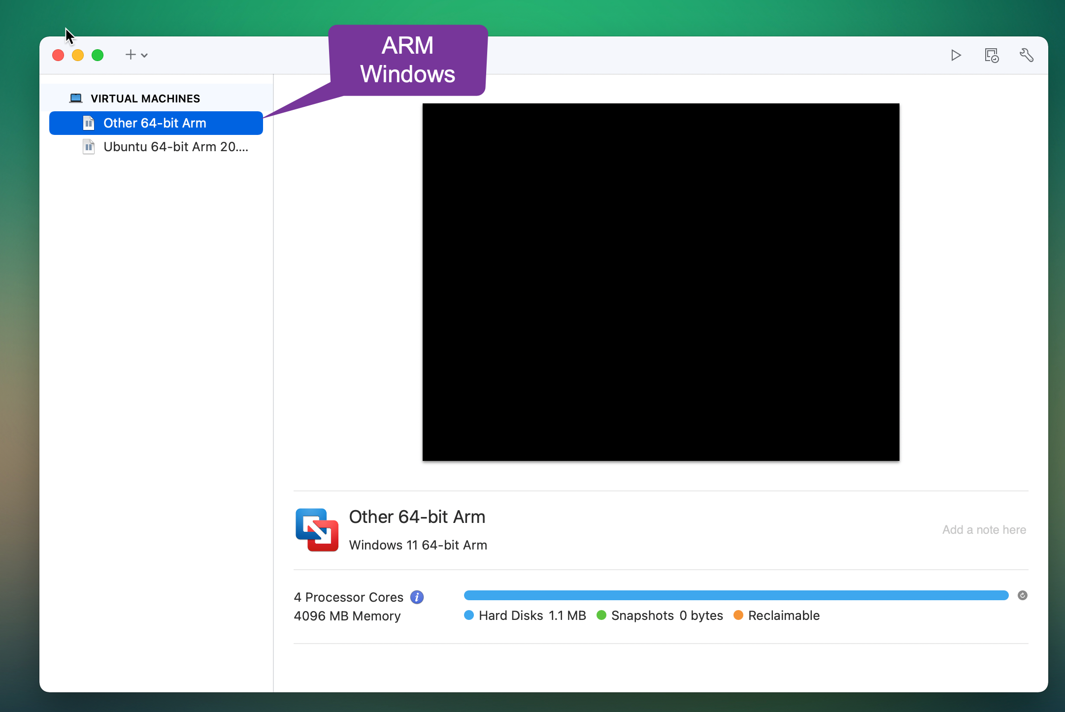Open virtual machine settings wrench icon

click(x=1027, y=55)
